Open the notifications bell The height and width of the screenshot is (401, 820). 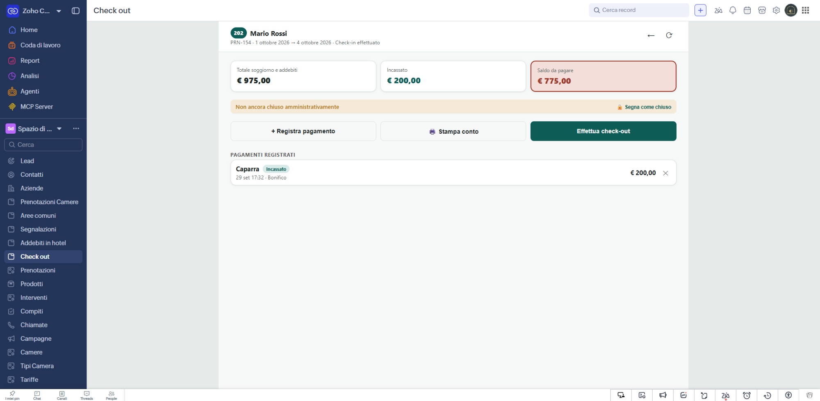733,11
